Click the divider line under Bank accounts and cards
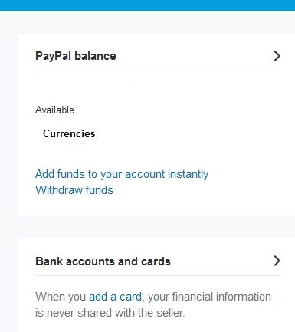 point(159,275)
